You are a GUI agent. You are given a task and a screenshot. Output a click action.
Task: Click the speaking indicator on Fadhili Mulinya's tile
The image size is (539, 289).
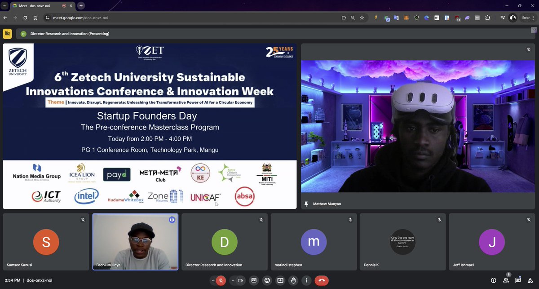click(172, 220)
